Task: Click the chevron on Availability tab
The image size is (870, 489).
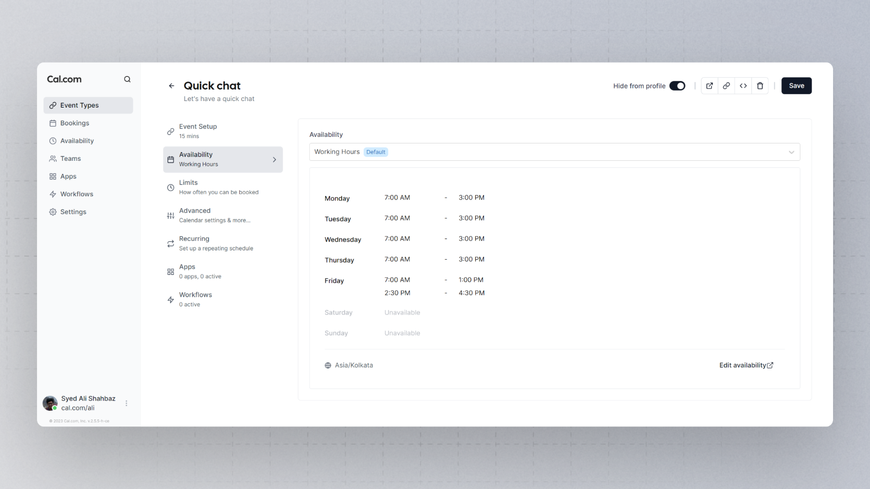Action: pyautogui.click(x=274, y=160)
